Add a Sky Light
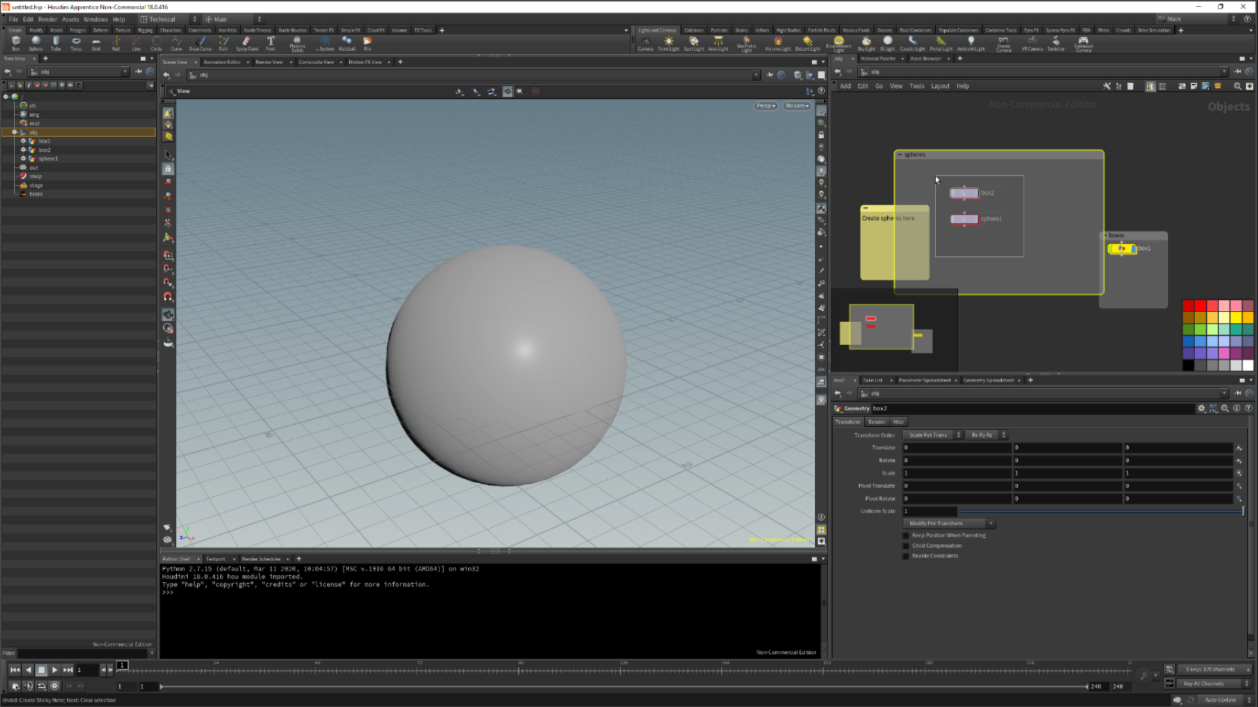The image size is (1258, 707). pos(866,43)
